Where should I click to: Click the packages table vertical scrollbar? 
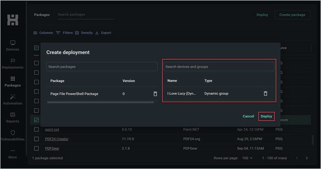tap(313, 140)
